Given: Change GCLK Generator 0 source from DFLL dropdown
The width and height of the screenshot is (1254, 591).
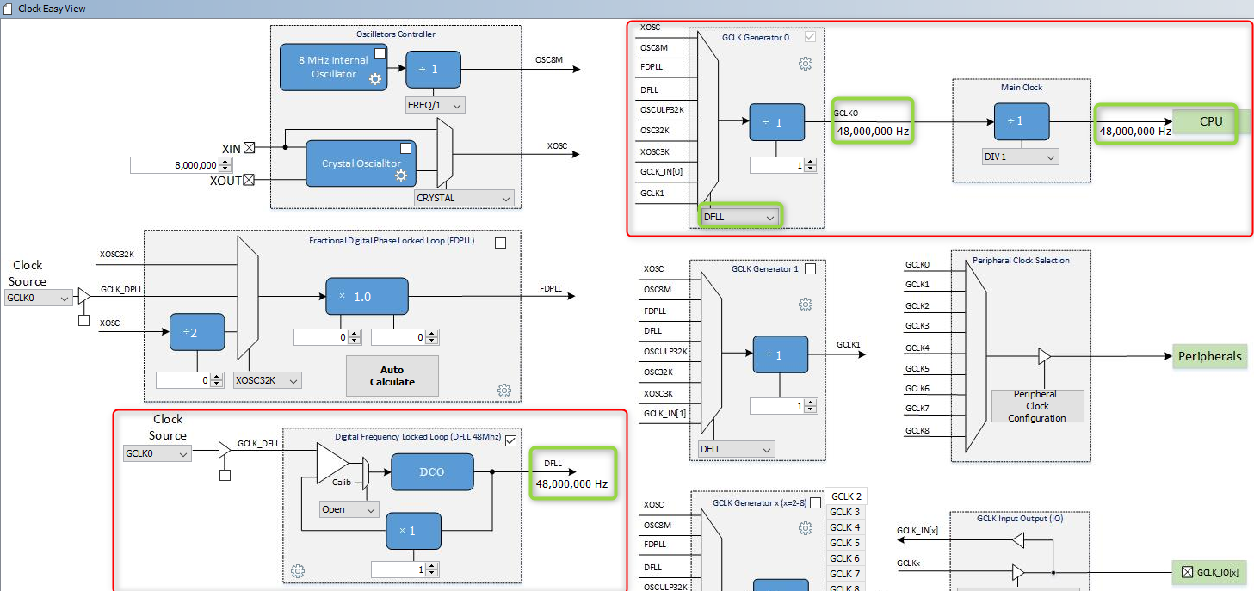Looking at the screenshot, I should [738, 216].
